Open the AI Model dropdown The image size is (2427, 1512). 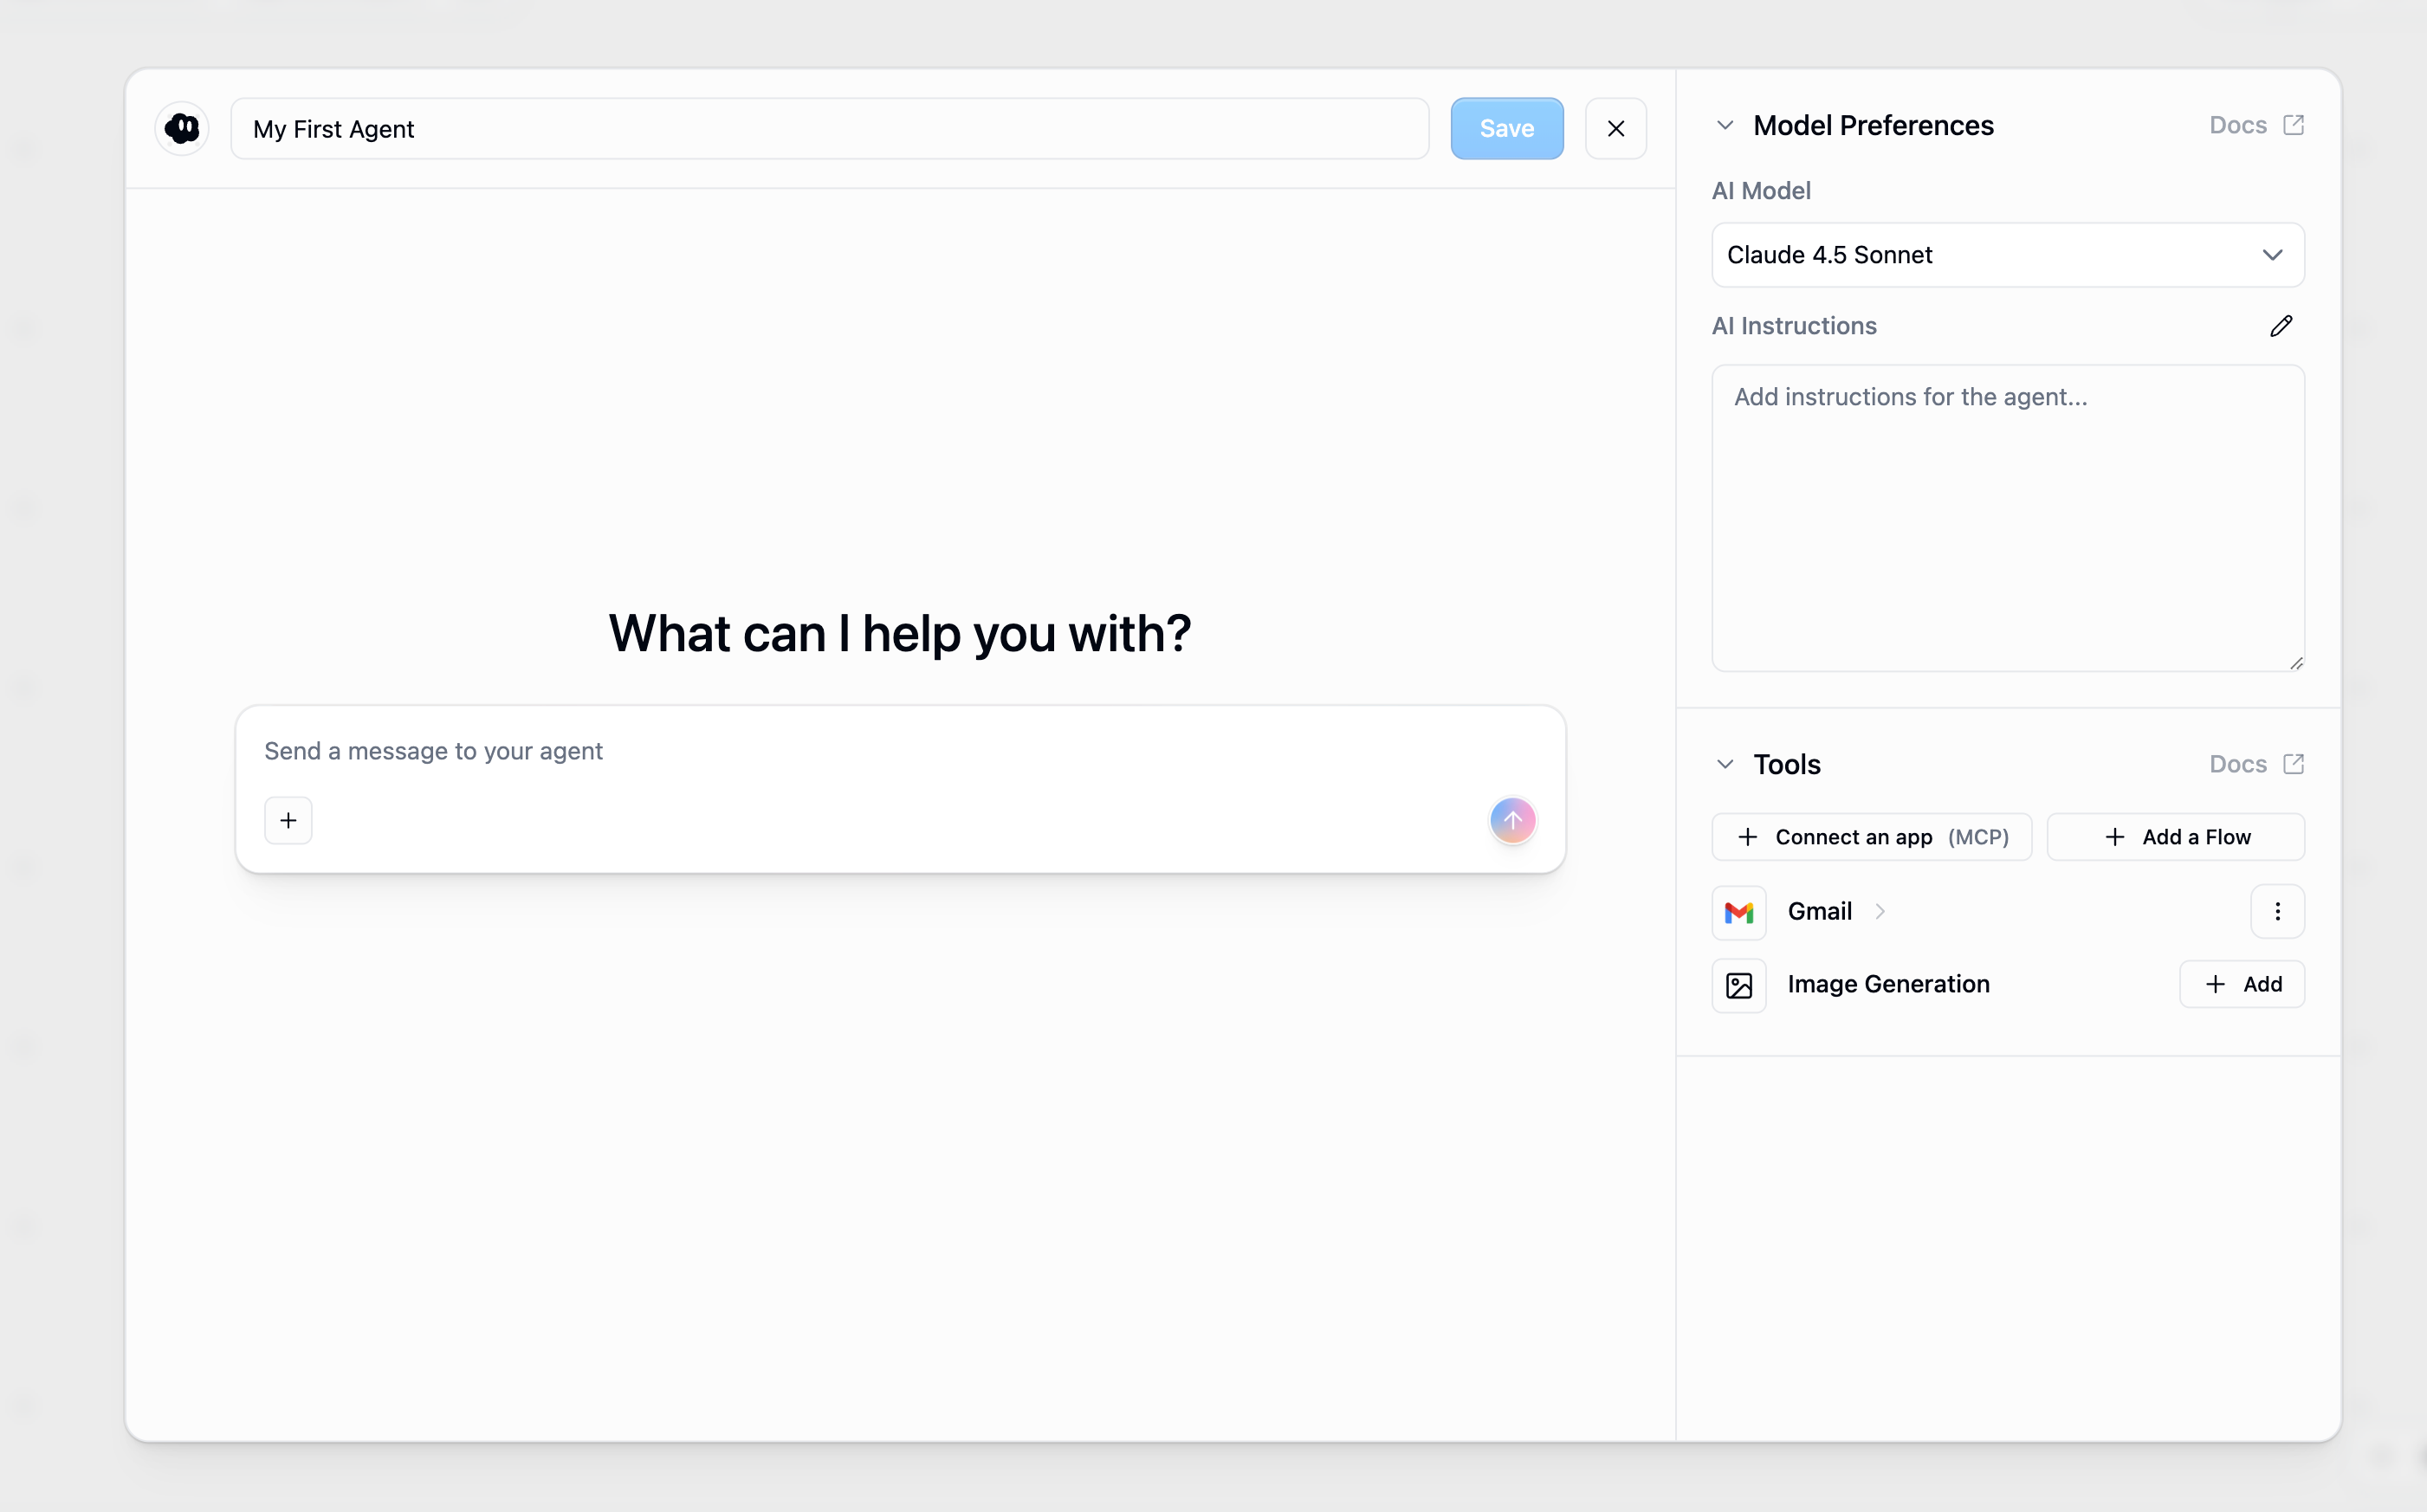point(2007,255)
